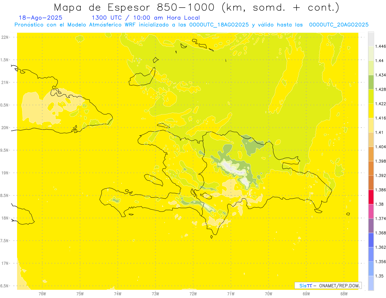386x298 pixels.
Task: Click the legend value '1.416'
Action: [381, 118]
